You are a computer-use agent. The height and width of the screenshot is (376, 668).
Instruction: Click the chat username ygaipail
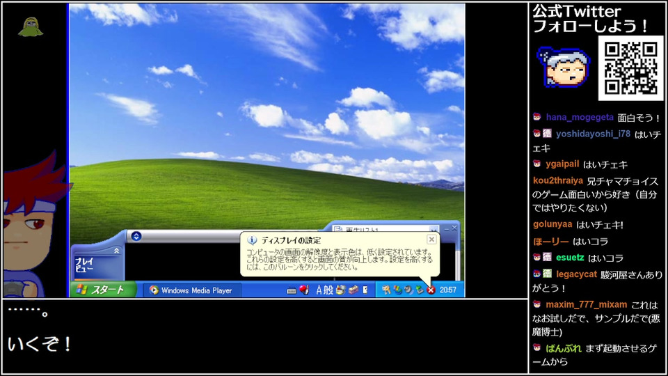tap(562, 164)
